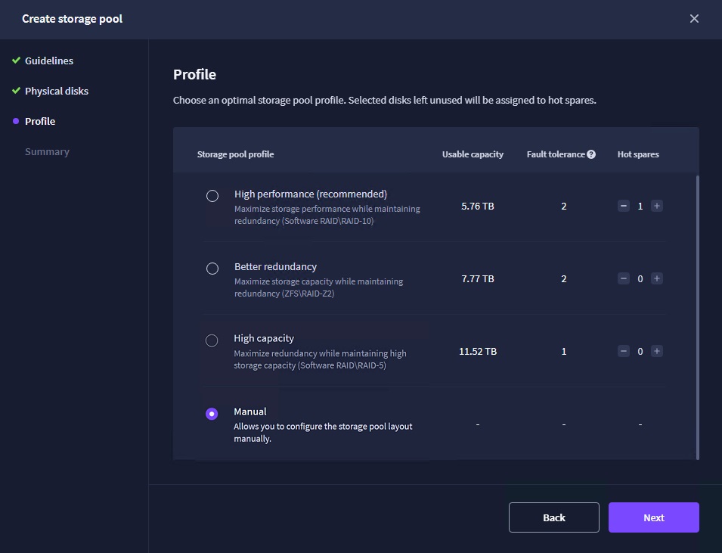Open the Fault tolerance help icon
The height and width of the screenshot is (553, 722).
click(x=591, y=154)
